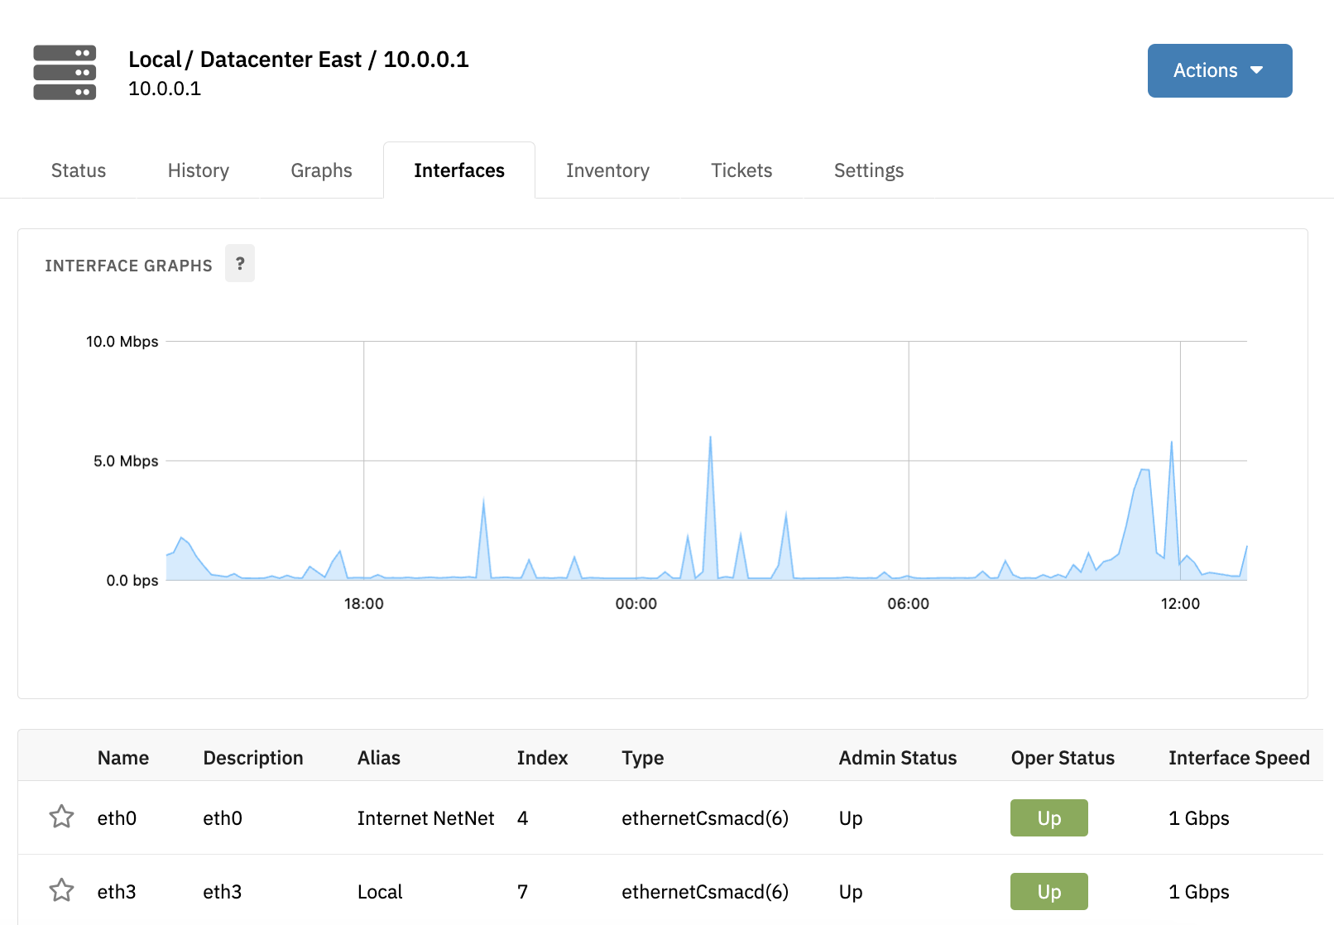Select the Interfaces tab

[x=459, y=170]
